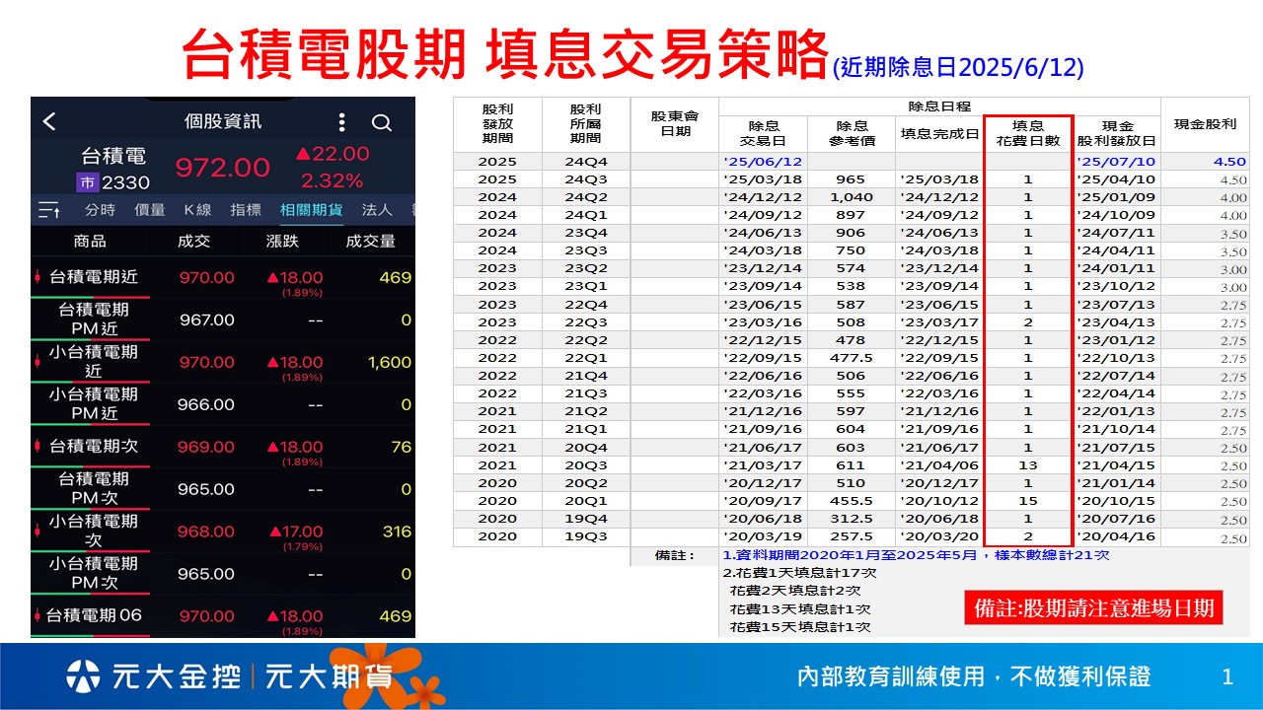The height and width of the screenshot is (710, 1263).
Task: Tap candlestick icon beside 台積電期近
Action: pos(37,277)
